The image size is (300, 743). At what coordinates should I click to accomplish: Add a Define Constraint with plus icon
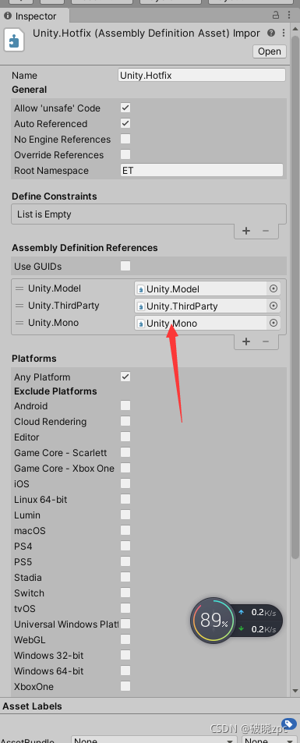click(246, 231)
